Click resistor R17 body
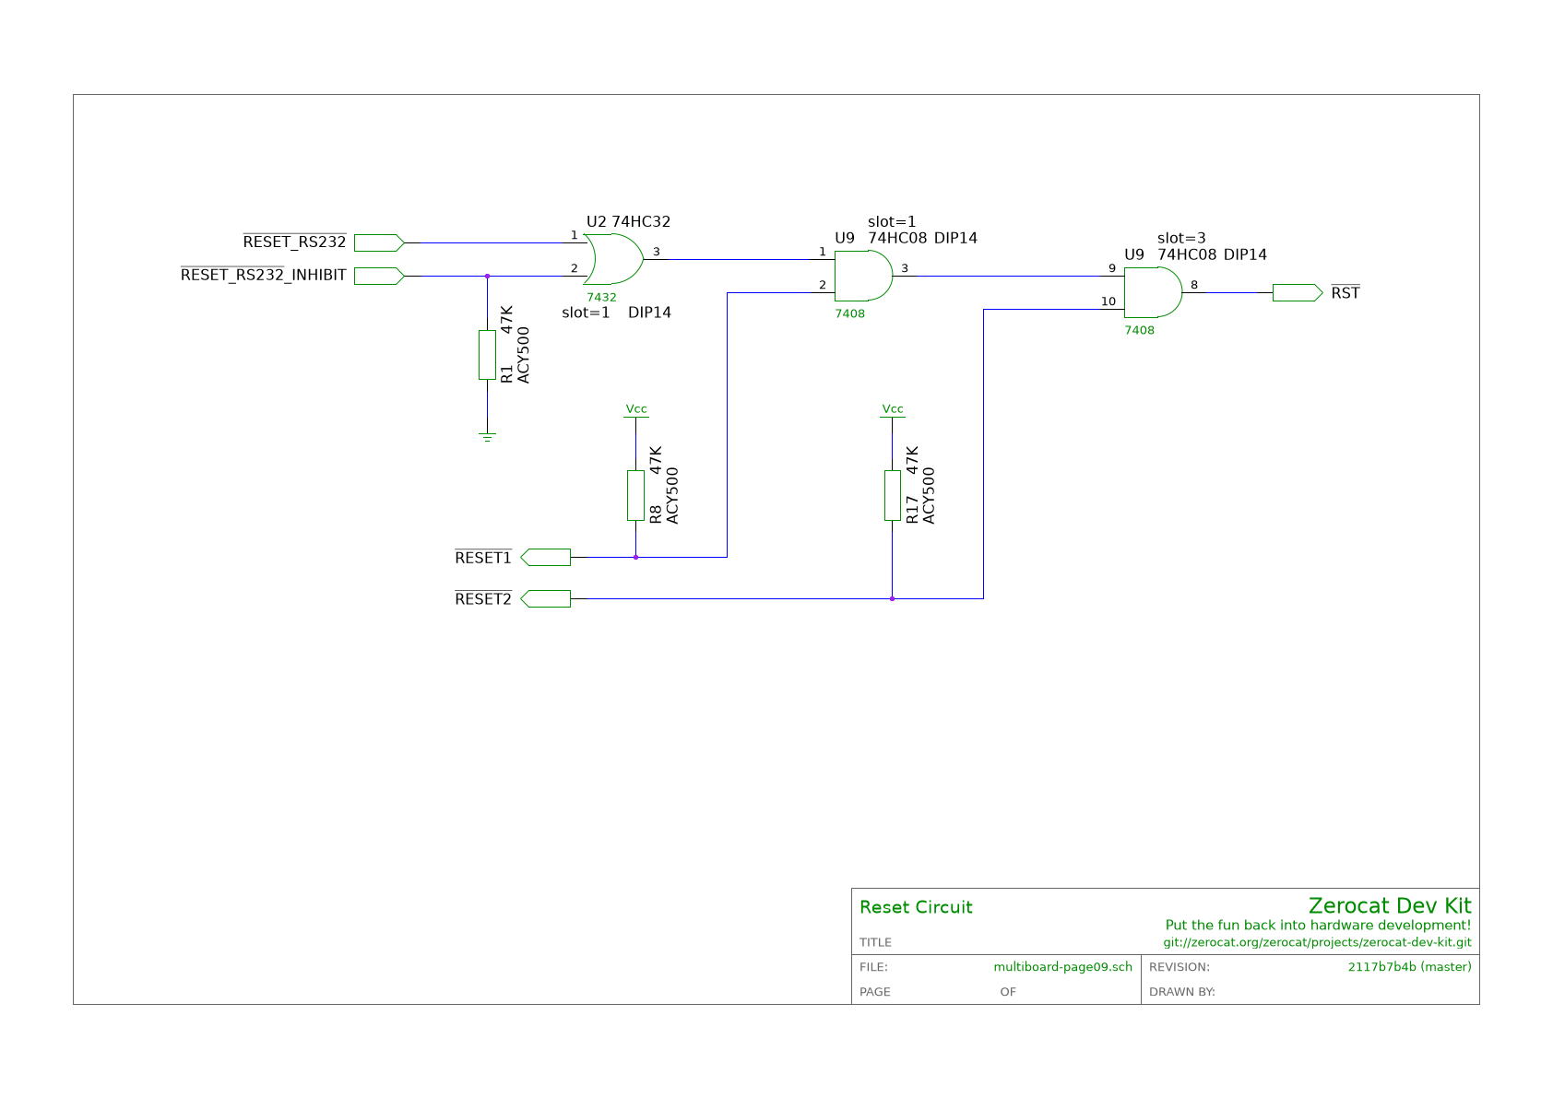 [x=892, y=495]
